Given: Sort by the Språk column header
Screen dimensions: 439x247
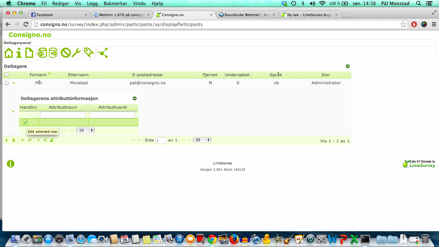Looking at the screenshot, I should coord(276,75).
